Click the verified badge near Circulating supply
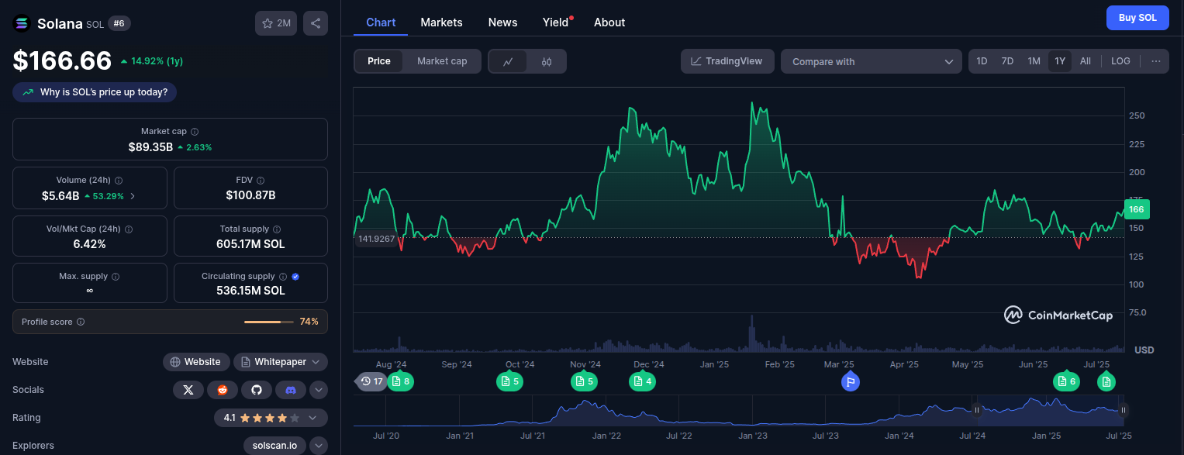Viewport: 1184px width, 455px height. pos(295,277)
